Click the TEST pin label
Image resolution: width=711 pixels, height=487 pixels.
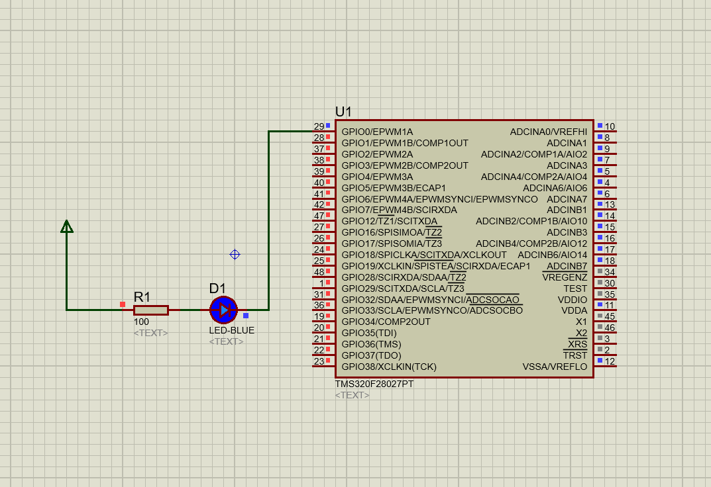[x=575, y=288]
